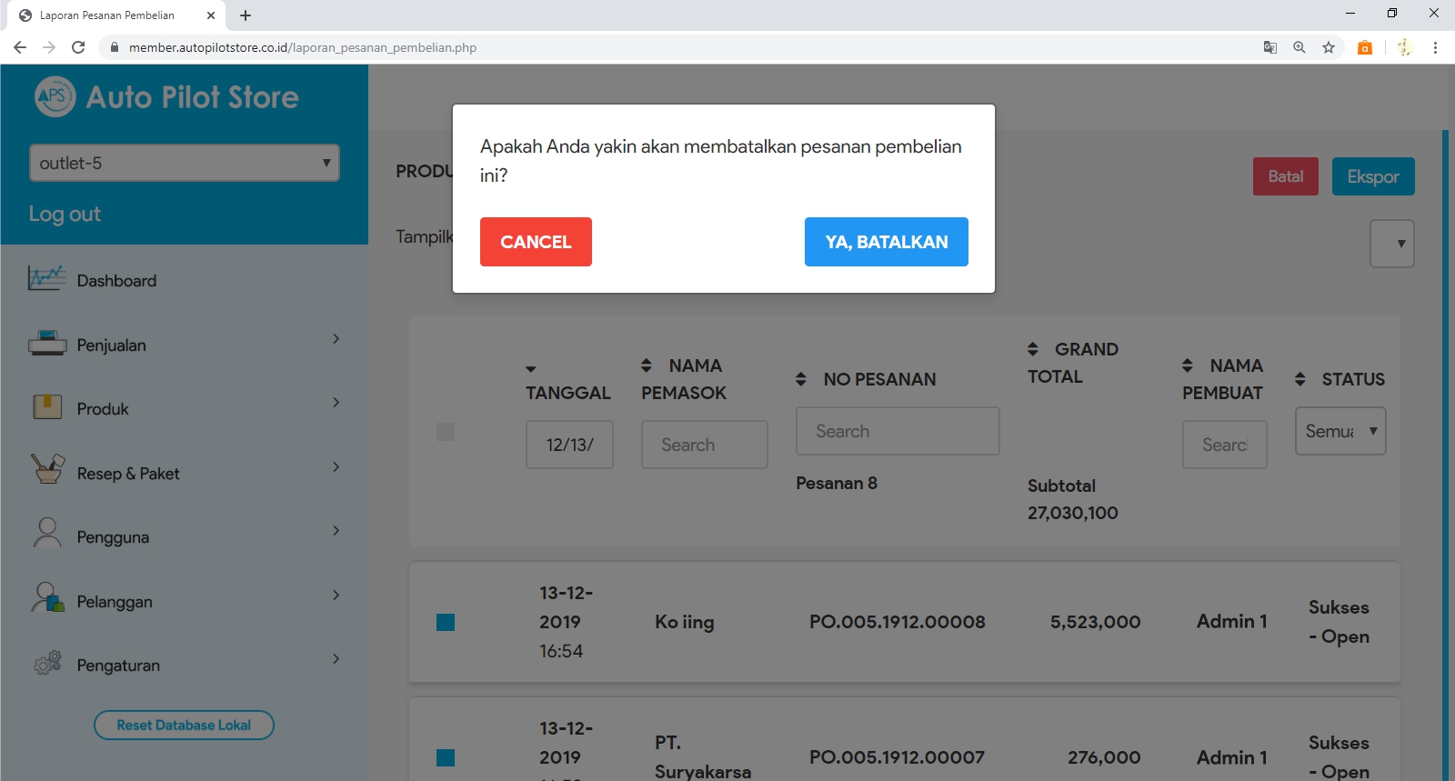Click the No Pesanan search field
1455x781 pixels.
tap(897, 431)
